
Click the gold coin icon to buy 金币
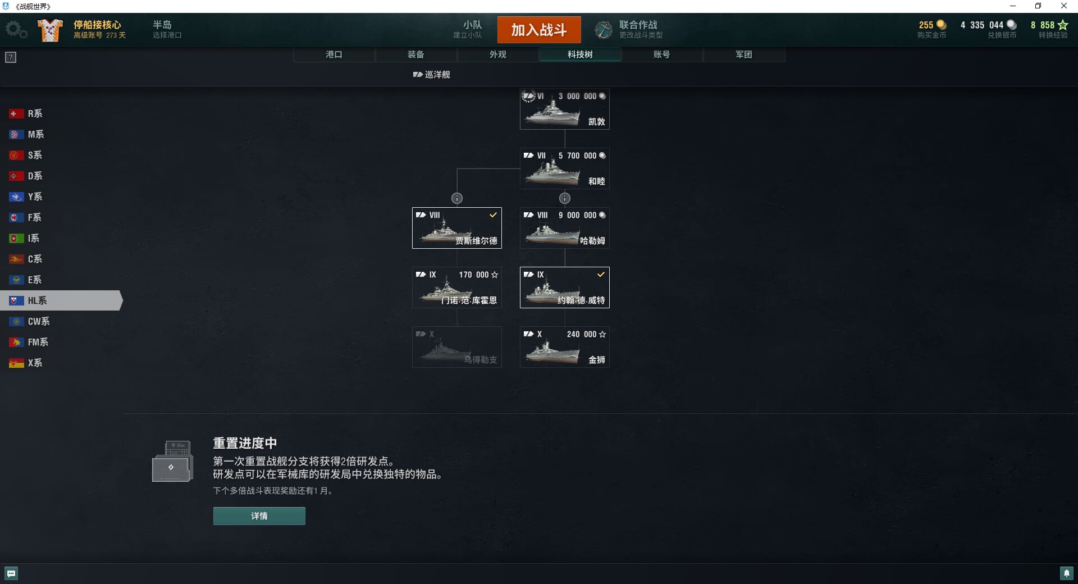point(942,25)
